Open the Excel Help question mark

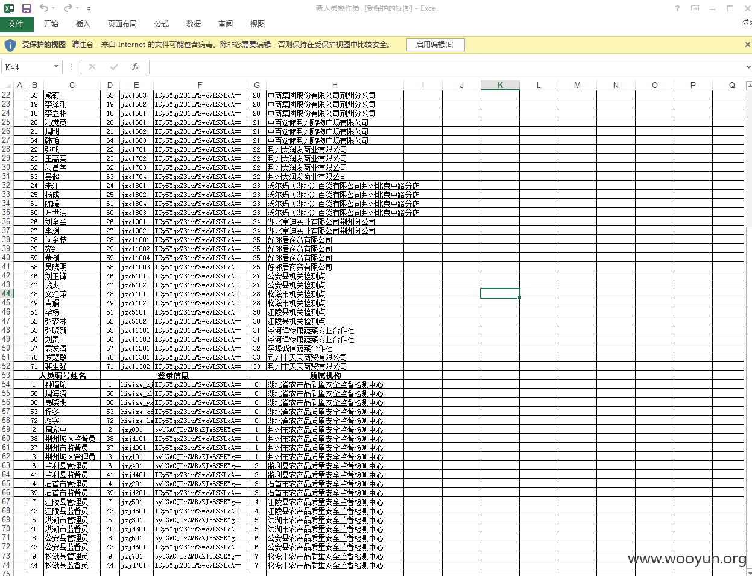pyautogui.click(x=677, y=8)
